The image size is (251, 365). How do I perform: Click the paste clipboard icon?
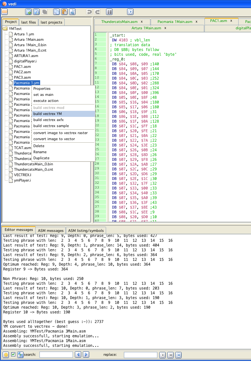(64, 12)
